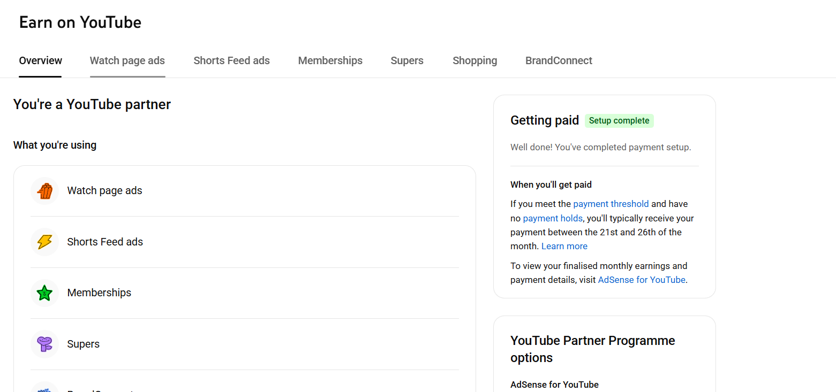
Task: Open the Supers tab
Action: [407, 61]
